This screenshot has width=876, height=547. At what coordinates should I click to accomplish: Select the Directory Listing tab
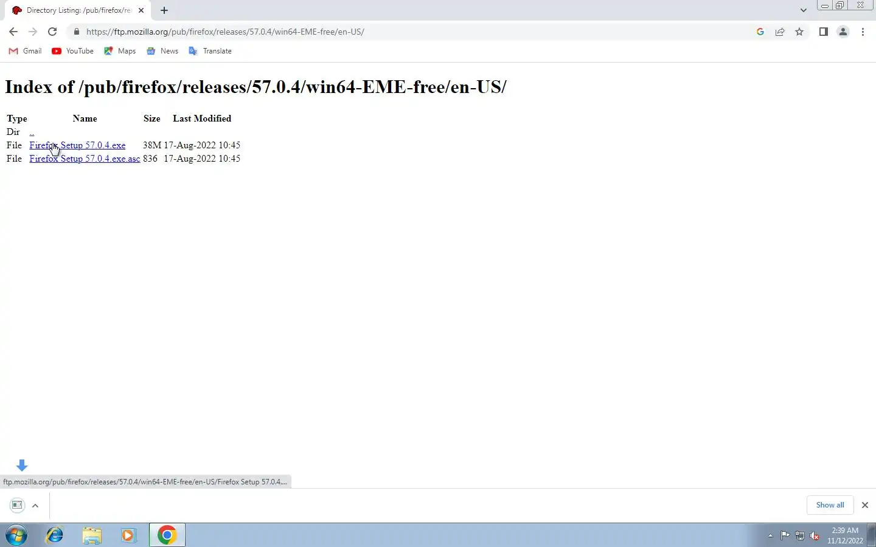(x=78, y=10)
